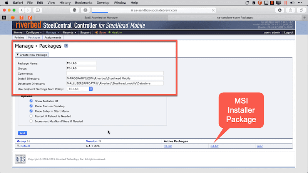Open the M bookmark favicon
The width and height of the screenshot is (308, 173).
pos(4,18)
